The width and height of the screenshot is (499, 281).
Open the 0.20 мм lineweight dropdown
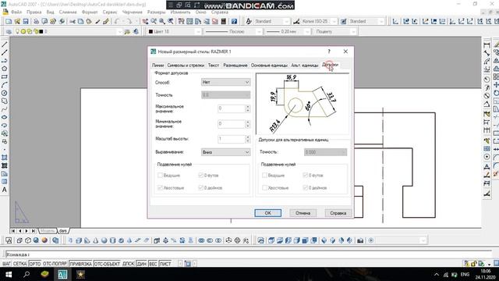tap(288, 31)
